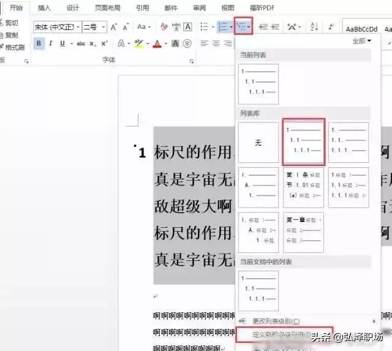Toggle underline formatting button
Image resolution: width=392 pixels, height=351 pixels.
click(62, 43)
